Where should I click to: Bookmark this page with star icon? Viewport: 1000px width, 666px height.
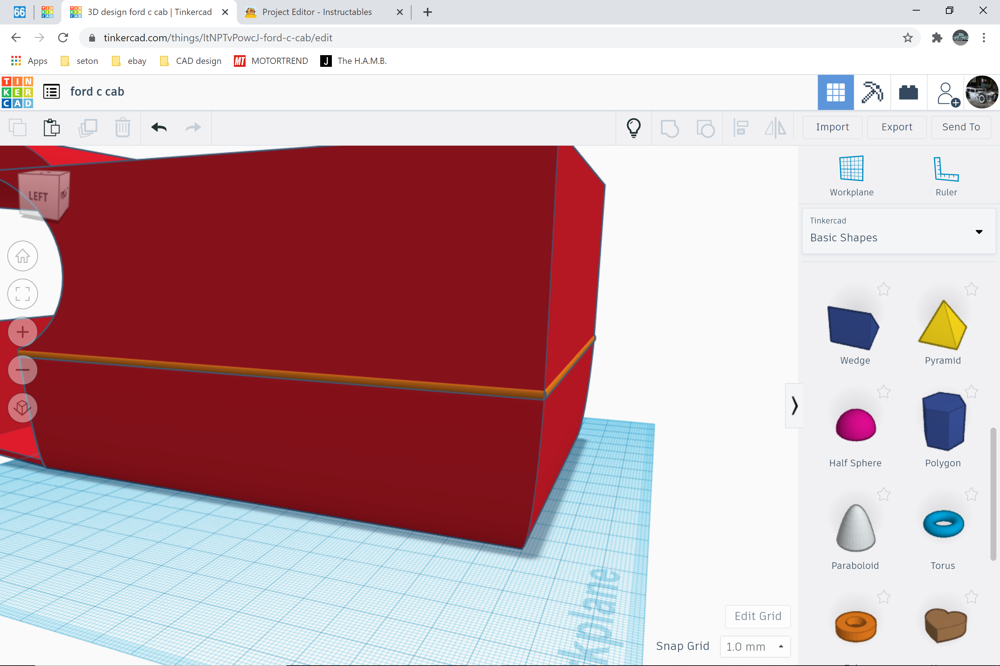pos(908,38)
